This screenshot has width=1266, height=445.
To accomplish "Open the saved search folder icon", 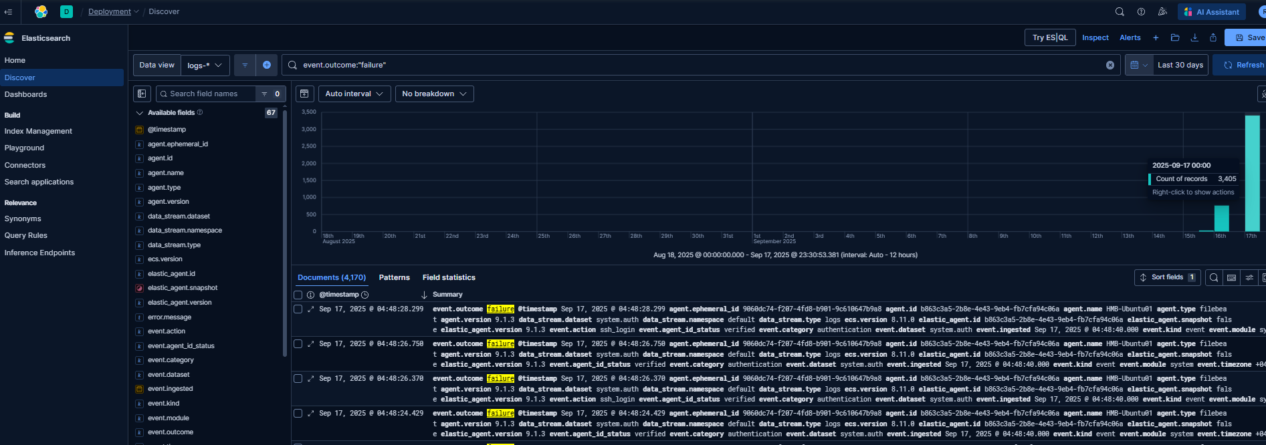I will tap(1175, 37).
